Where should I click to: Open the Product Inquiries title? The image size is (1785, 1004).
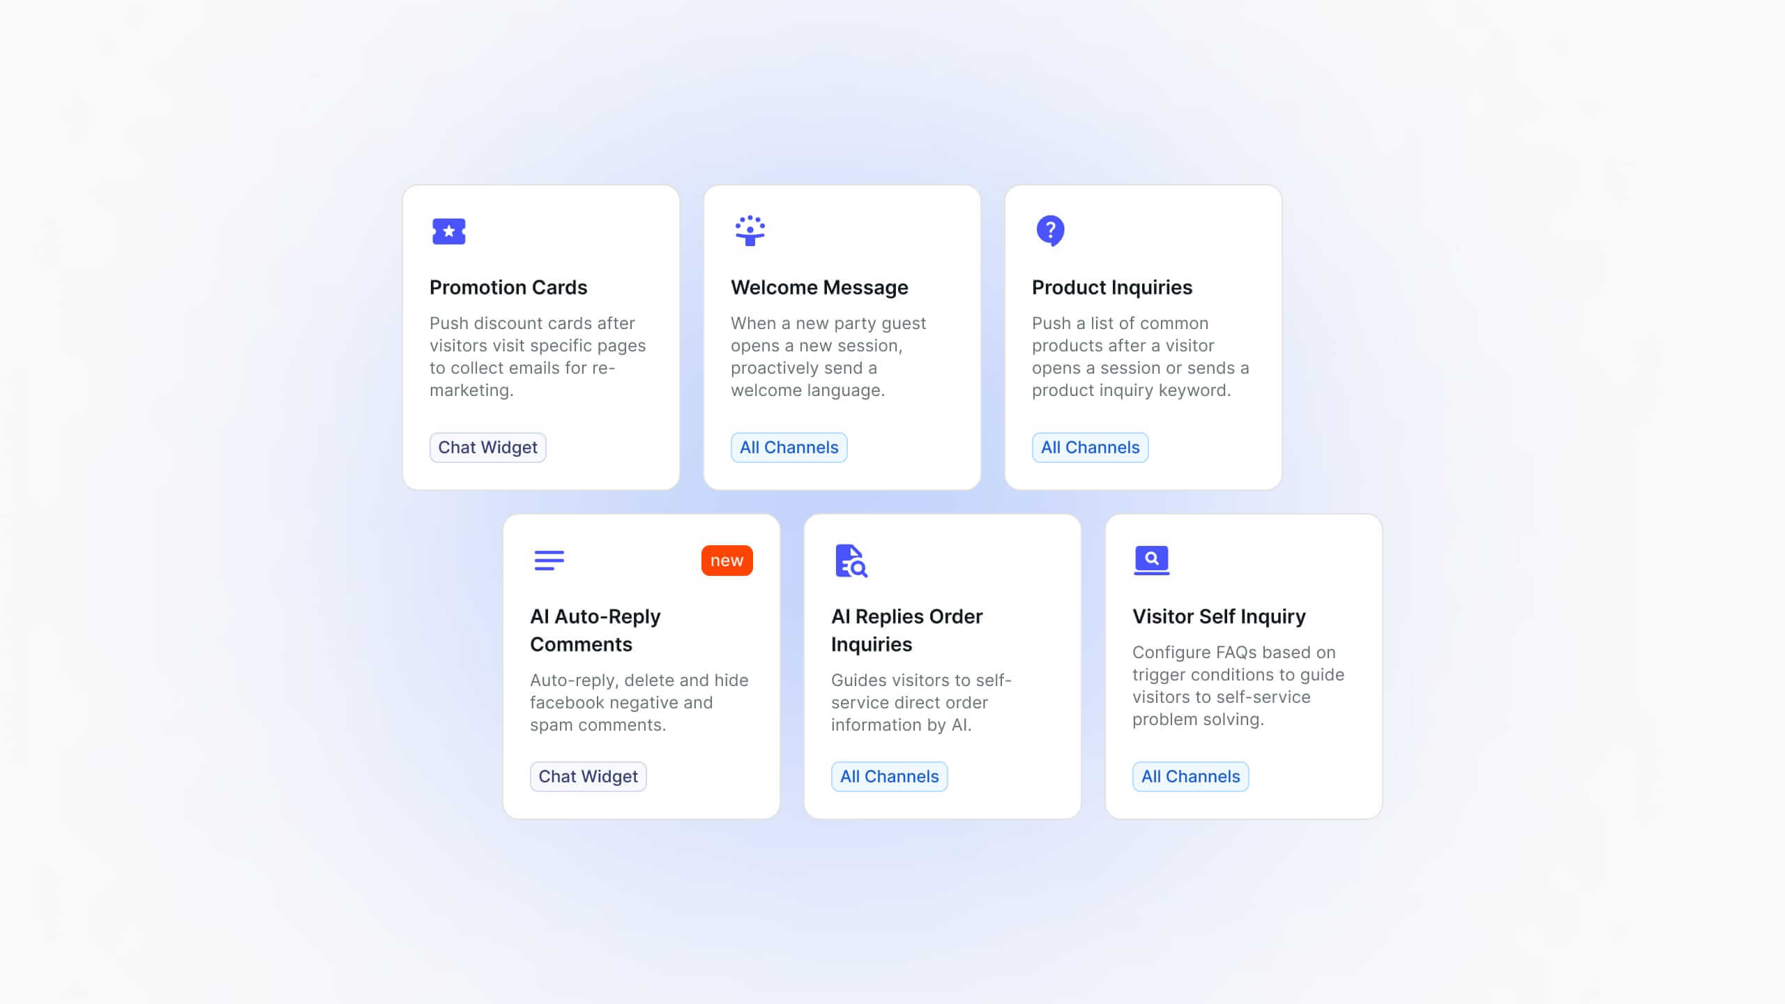pyautogui.click(x=1112, y=287)
